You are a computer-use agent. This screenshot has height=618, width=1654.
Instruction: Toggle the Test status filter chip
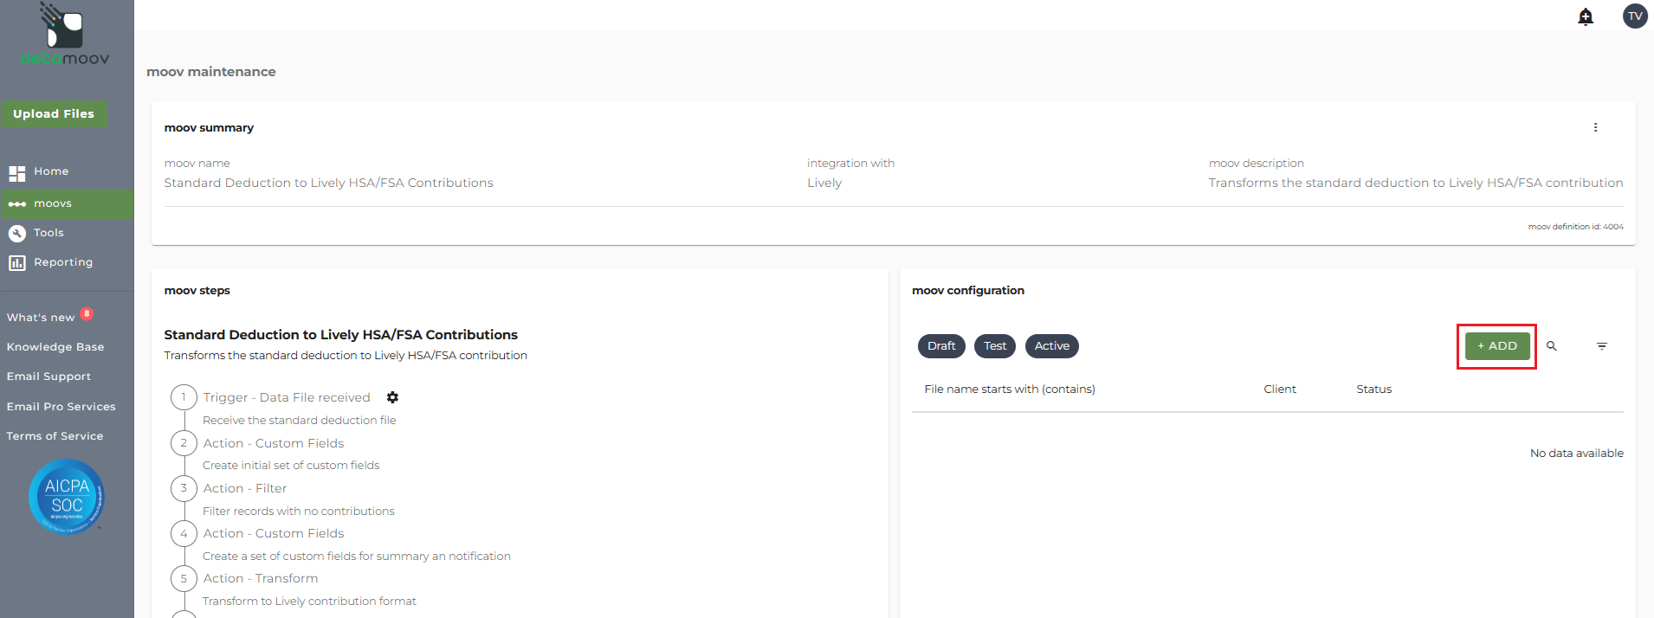click(995, 346)
